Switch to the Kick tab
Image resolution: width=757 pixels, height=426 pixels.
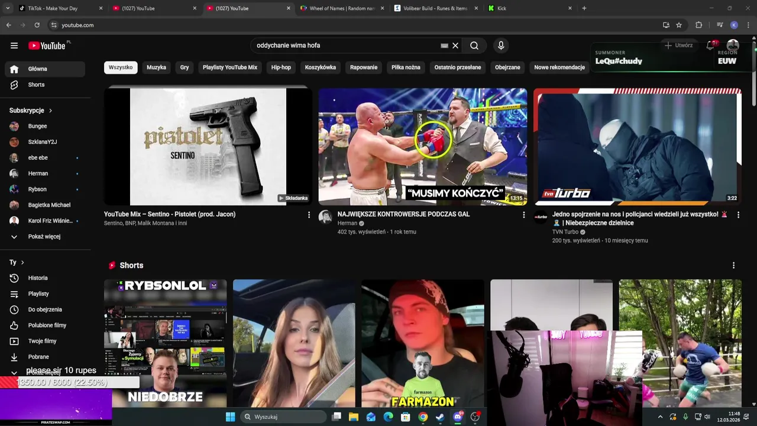[530, 8]
